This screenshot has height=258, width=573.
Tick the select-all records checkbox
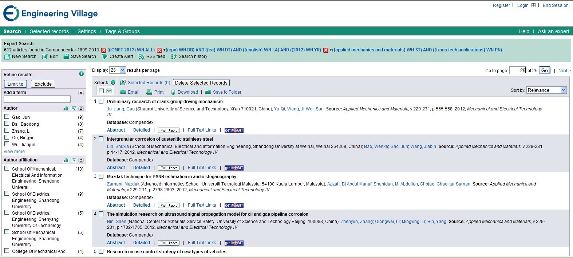(x=102, y=91)
